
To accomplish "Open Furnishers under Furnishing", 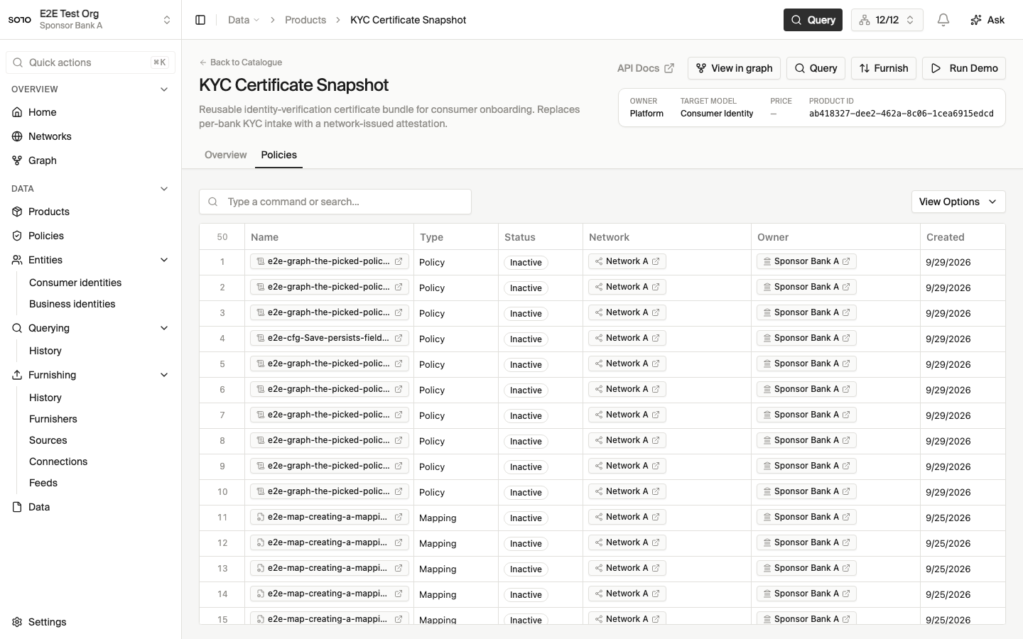I will 53,419.
